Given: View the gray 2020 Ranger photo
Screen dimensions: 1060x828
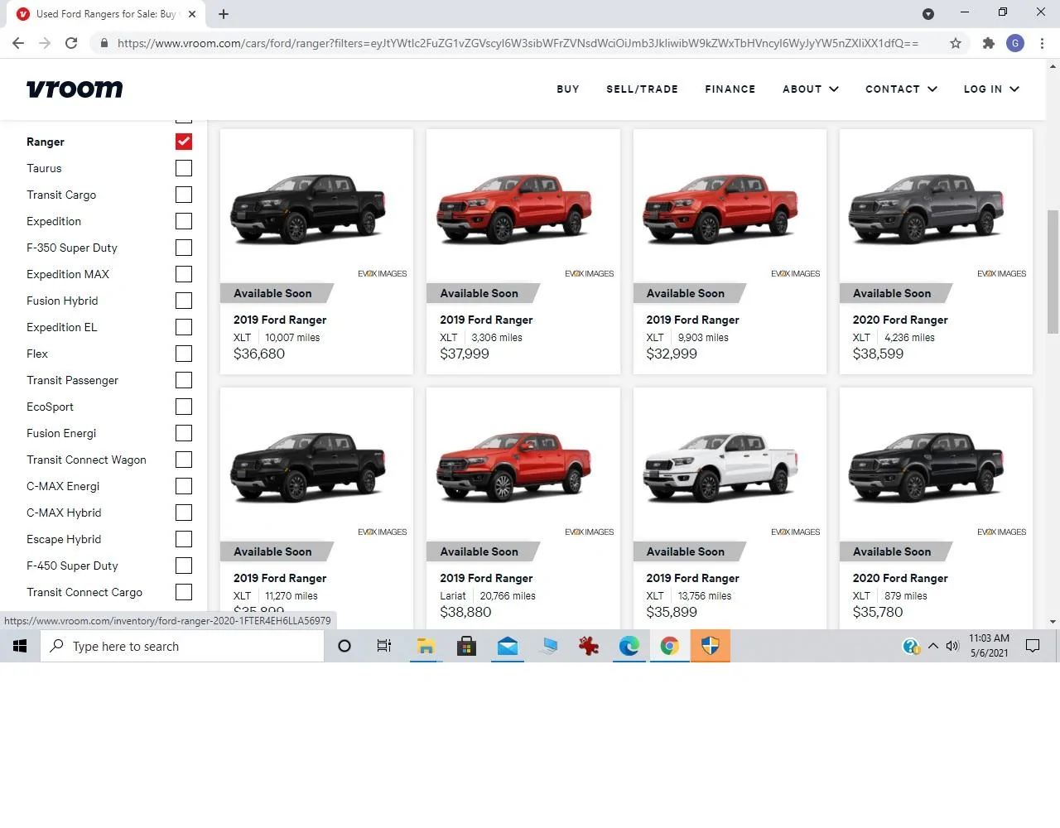Looking at the screenshot, I should click(927, 208).
